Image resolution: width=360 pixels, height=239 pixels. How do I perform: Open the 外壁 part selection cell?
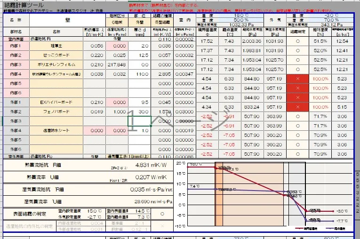[x=139, y=22]
